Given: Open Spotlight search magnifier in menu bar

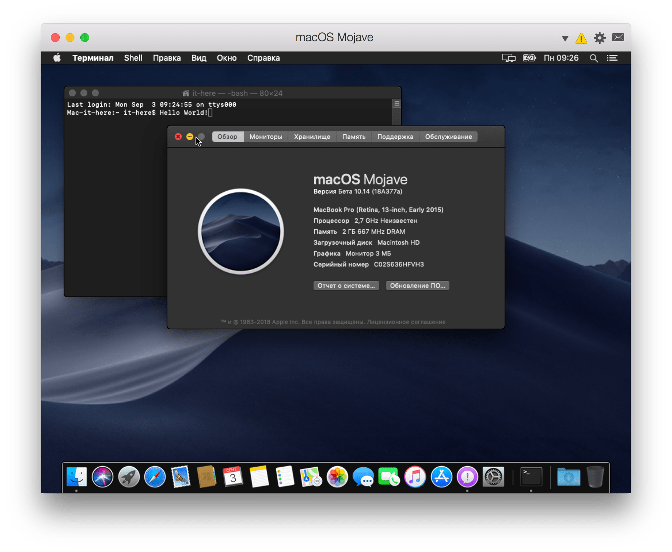Looking at the screenshot, I should (594, 58).
